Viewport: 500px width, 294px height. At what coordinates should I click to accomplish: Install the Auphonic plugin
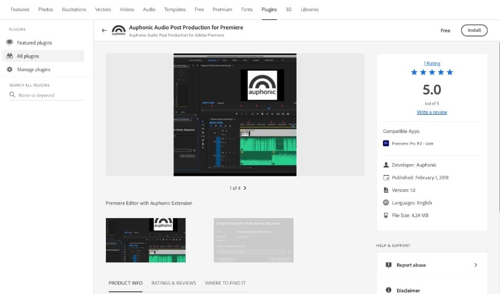[x=474, y=31]
